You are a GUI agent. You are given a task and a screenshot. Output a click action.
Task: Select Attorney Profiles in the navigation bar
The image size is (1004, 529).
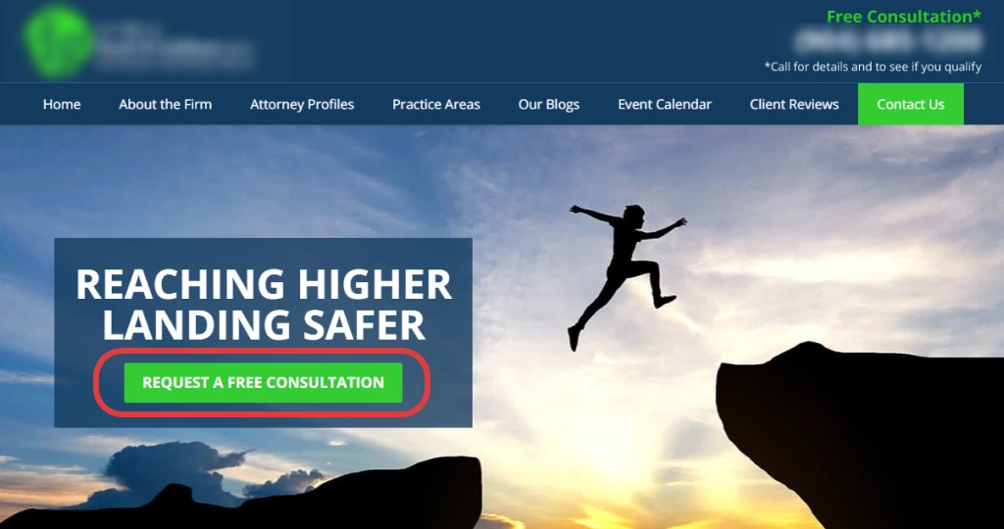coord(302,104)
